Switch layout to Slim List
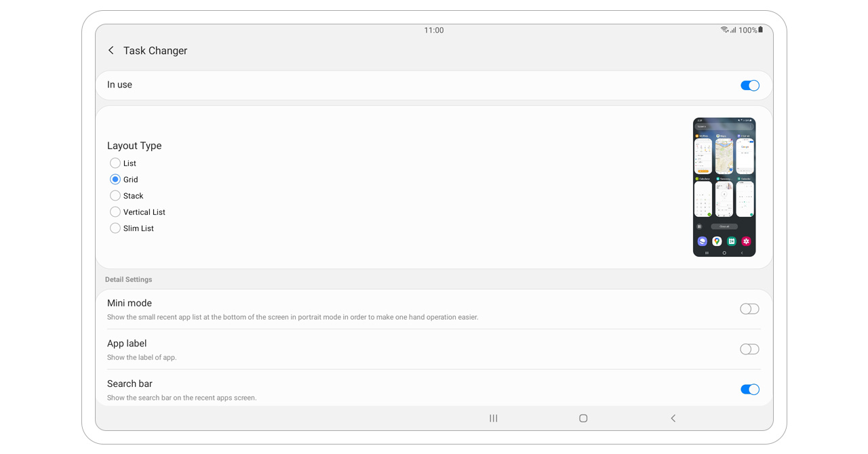Image resolution: width=868 pixels, height=454 pixels. click(115, 228)
